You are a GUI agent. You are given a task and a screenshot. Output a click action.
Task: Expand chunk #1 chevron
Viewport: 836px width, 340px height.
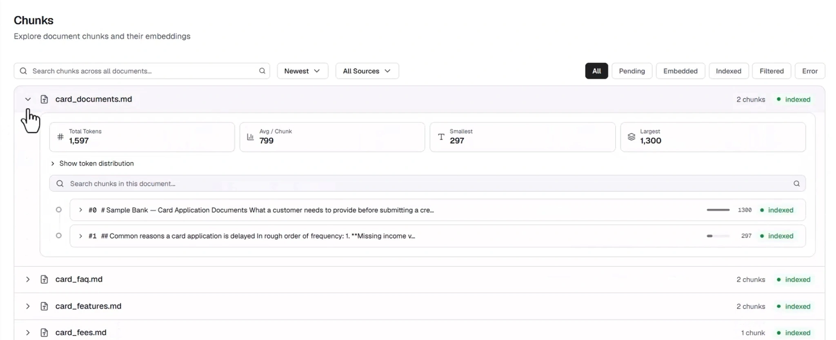[x=80, y=236]
